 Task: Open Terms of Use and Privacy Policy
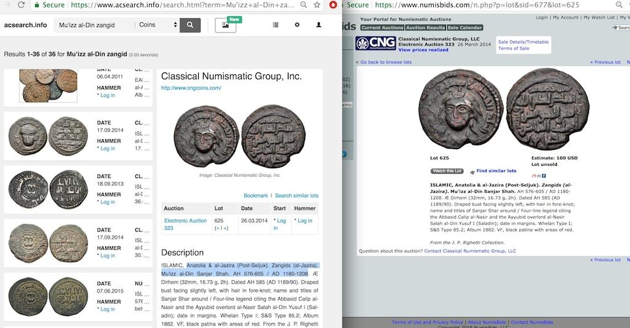tap(427, 322)
